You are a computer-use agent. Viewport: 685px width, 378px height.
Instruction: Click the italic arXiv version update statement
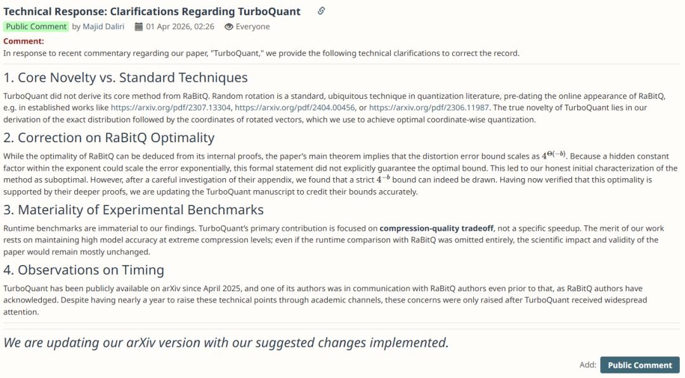tap(226, 342)
